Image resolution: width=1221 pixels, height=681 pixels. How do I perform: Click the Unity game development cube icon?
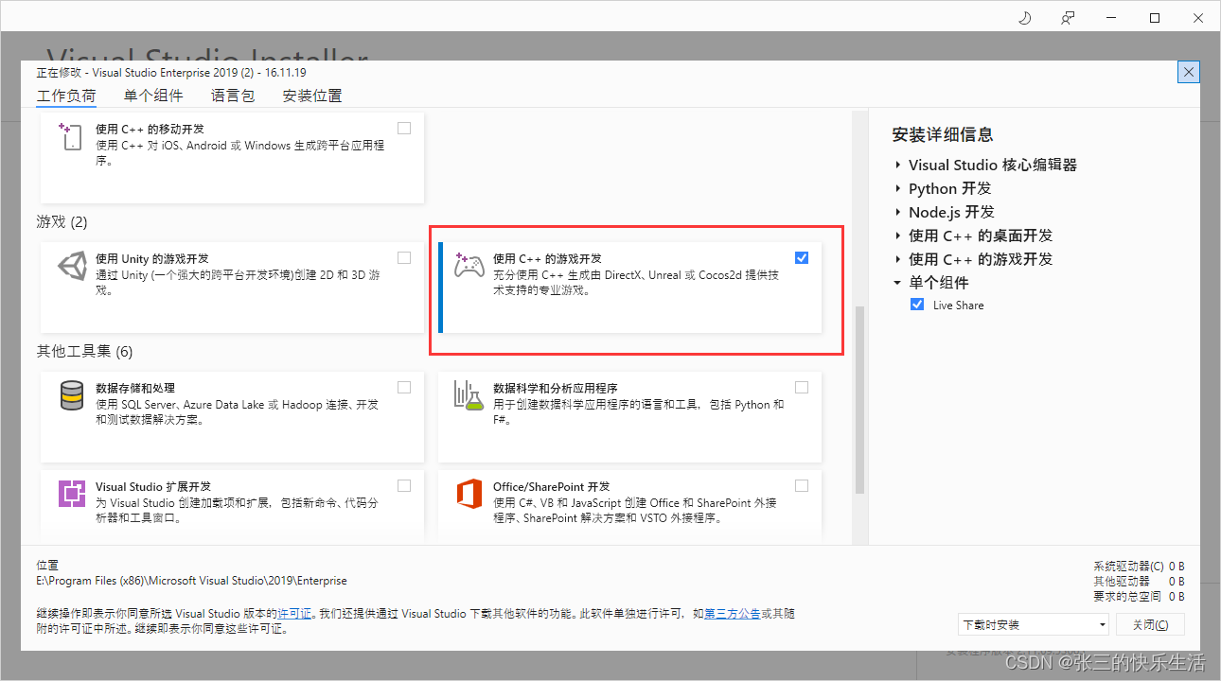click(x=72, y=266)
